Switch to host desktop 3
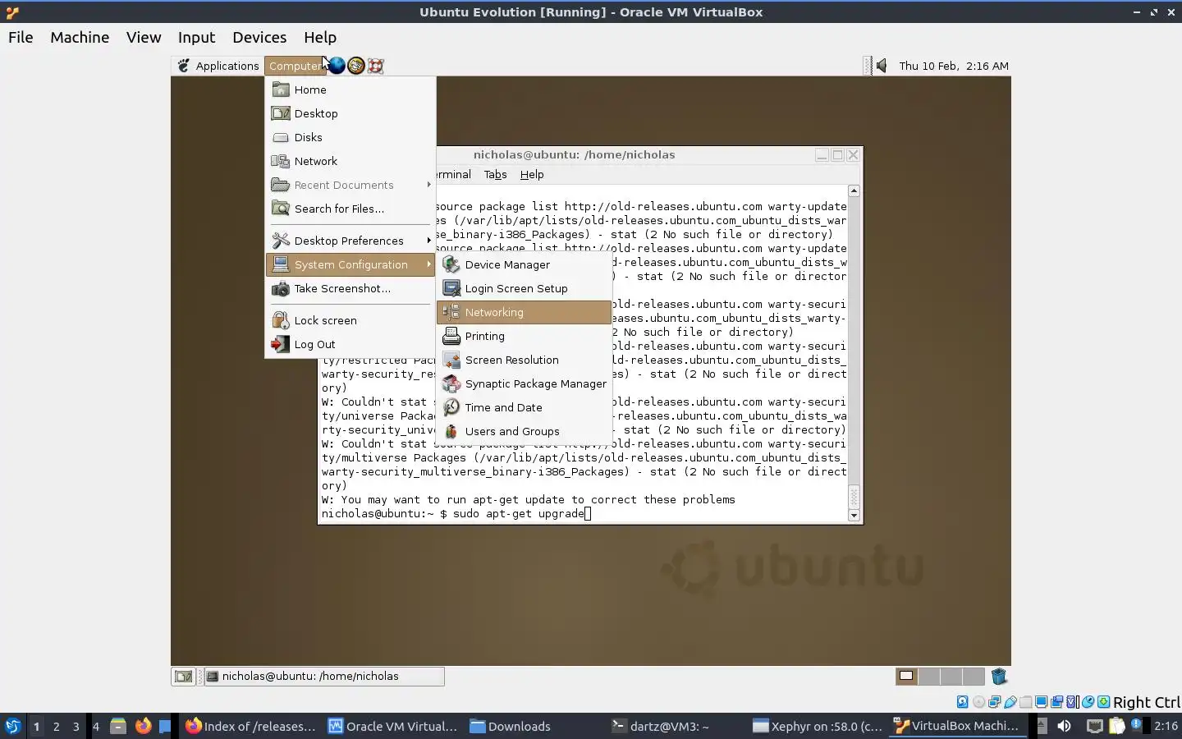The width and height of the screenshot is (1182, 739). click(76, 726)
